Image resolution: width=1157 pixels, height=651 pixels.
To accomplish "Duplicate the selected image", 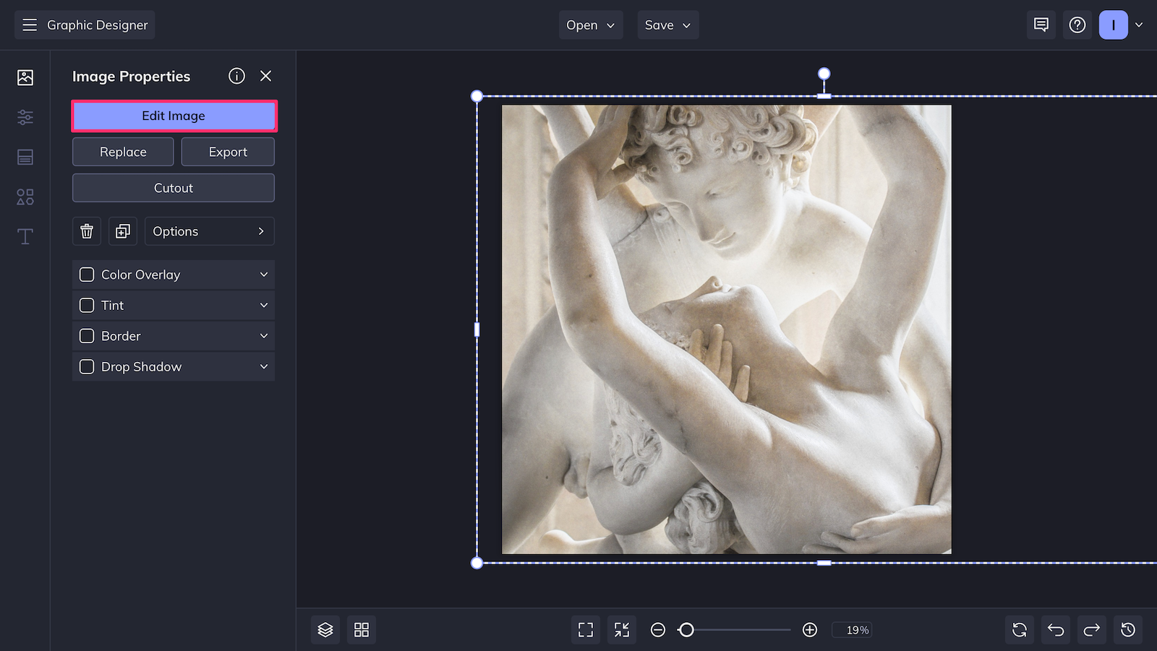I will tap(123, 231).
